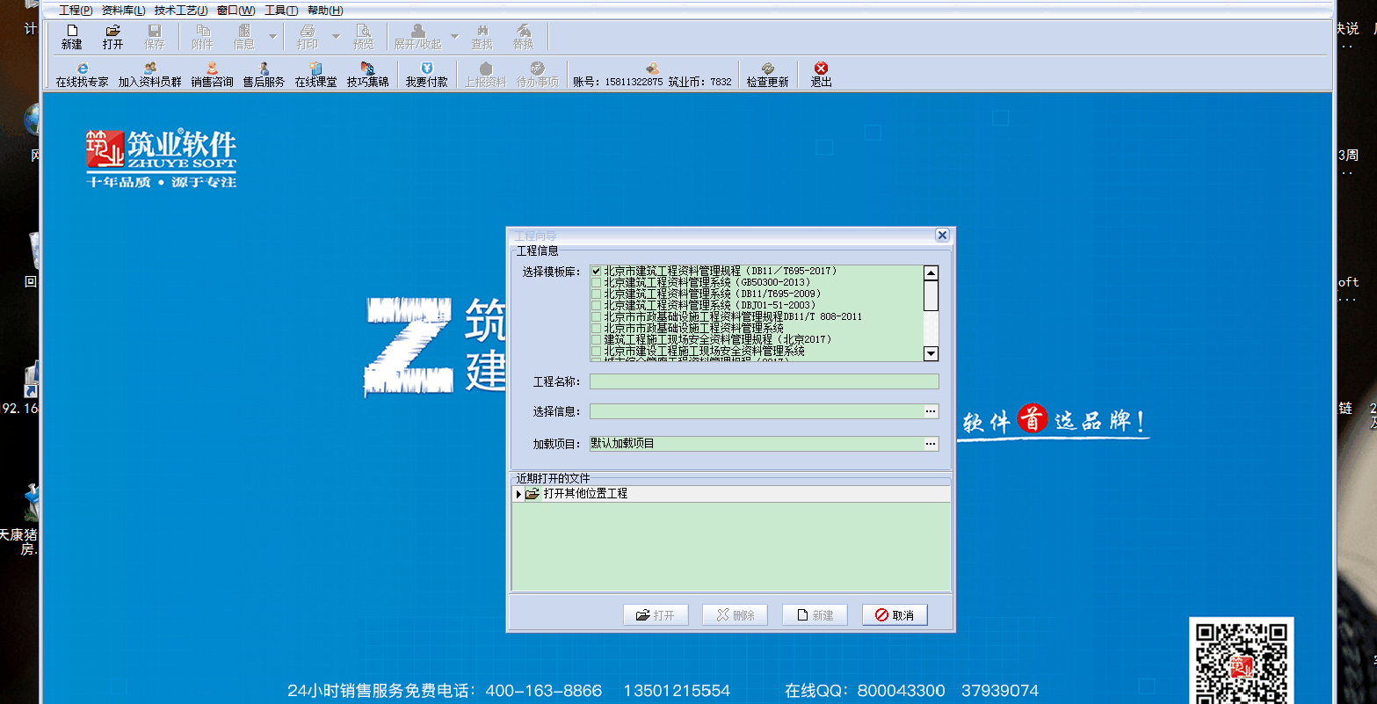Open the 资料库(L) menu

[123, 11]
